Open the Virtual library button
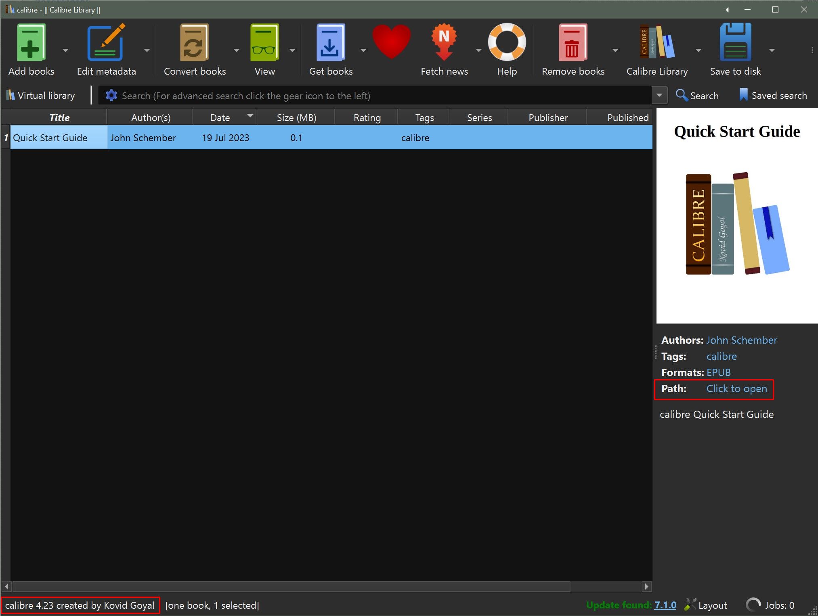 coord(41,96)
